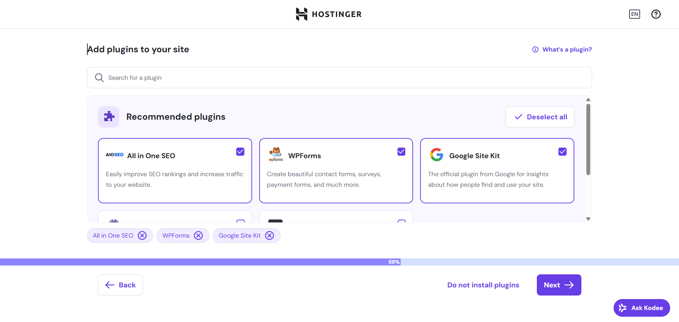
Task: Click the search magnifier icon
Action: click(99, 78)
